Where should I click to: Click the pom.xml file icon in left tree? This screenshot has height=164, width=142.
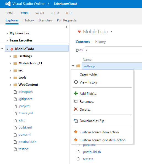point(15,135)
